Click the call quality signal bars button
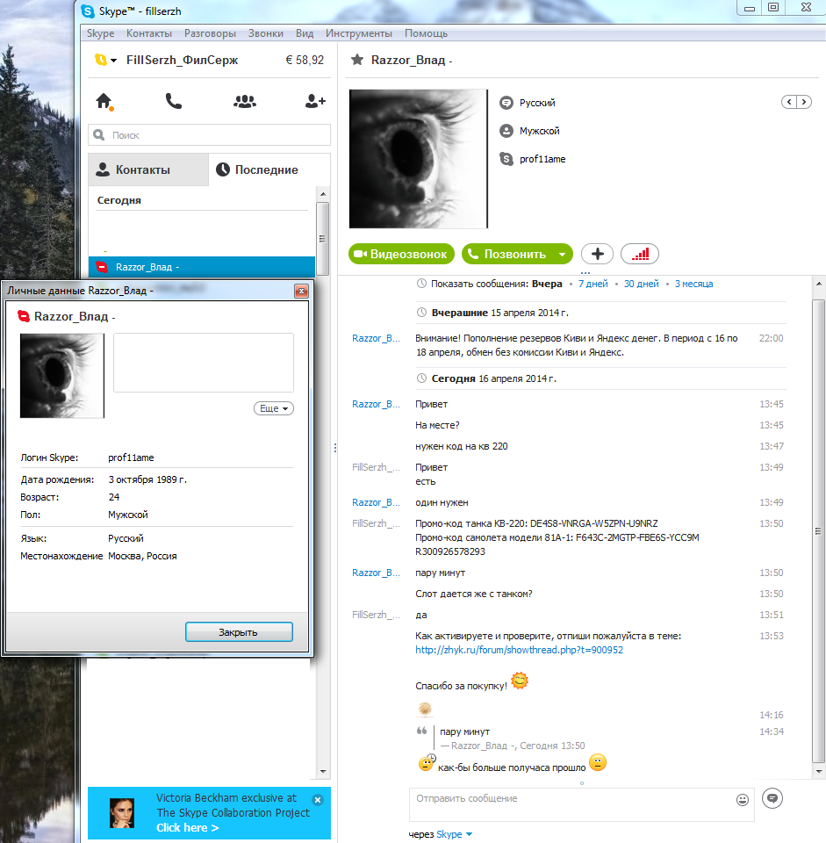The image size is (826, 843). [640, 254]
